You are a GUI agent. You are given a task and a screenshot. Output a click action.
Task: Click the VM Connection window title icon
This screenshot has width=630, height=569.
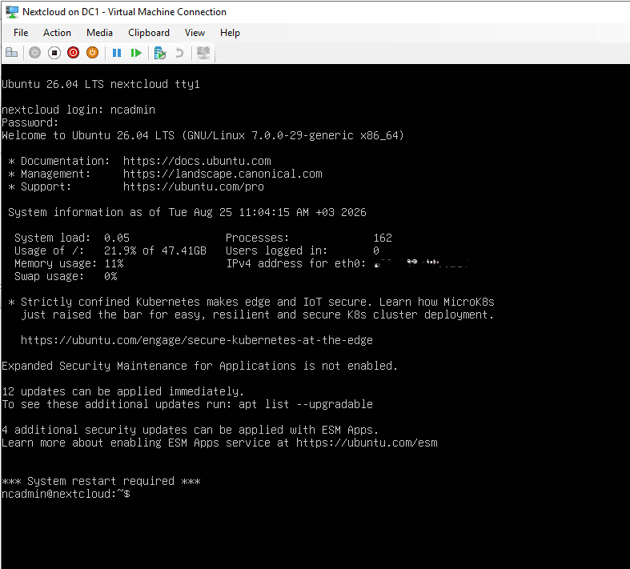pos(12,12)
